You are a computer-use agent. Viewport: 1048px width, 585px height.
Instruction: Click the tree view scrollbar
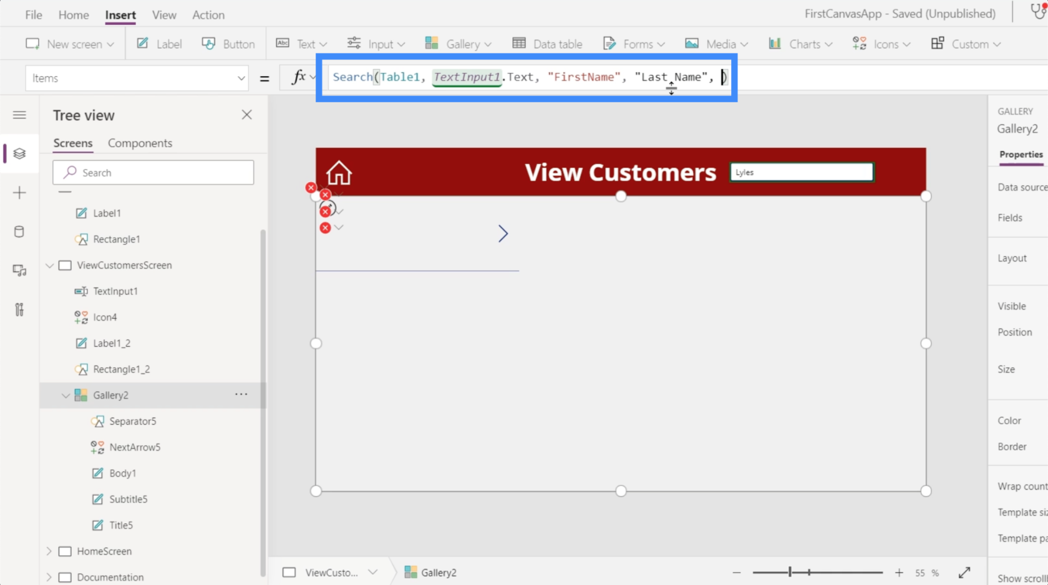[263, 402]
